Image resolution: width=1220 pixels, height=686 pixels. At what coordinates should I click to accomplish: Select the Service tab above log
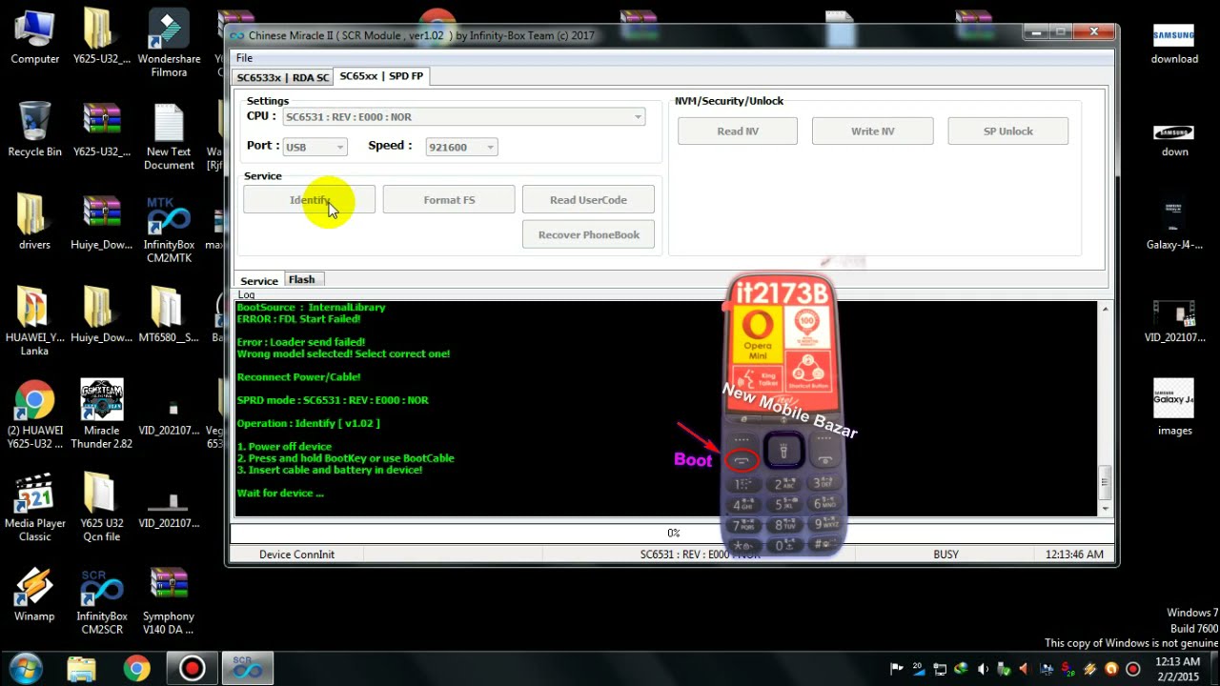click(259, 281)
